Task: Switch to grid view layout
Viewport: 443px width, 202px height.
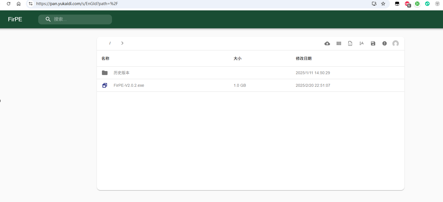Action: [339, 43]
